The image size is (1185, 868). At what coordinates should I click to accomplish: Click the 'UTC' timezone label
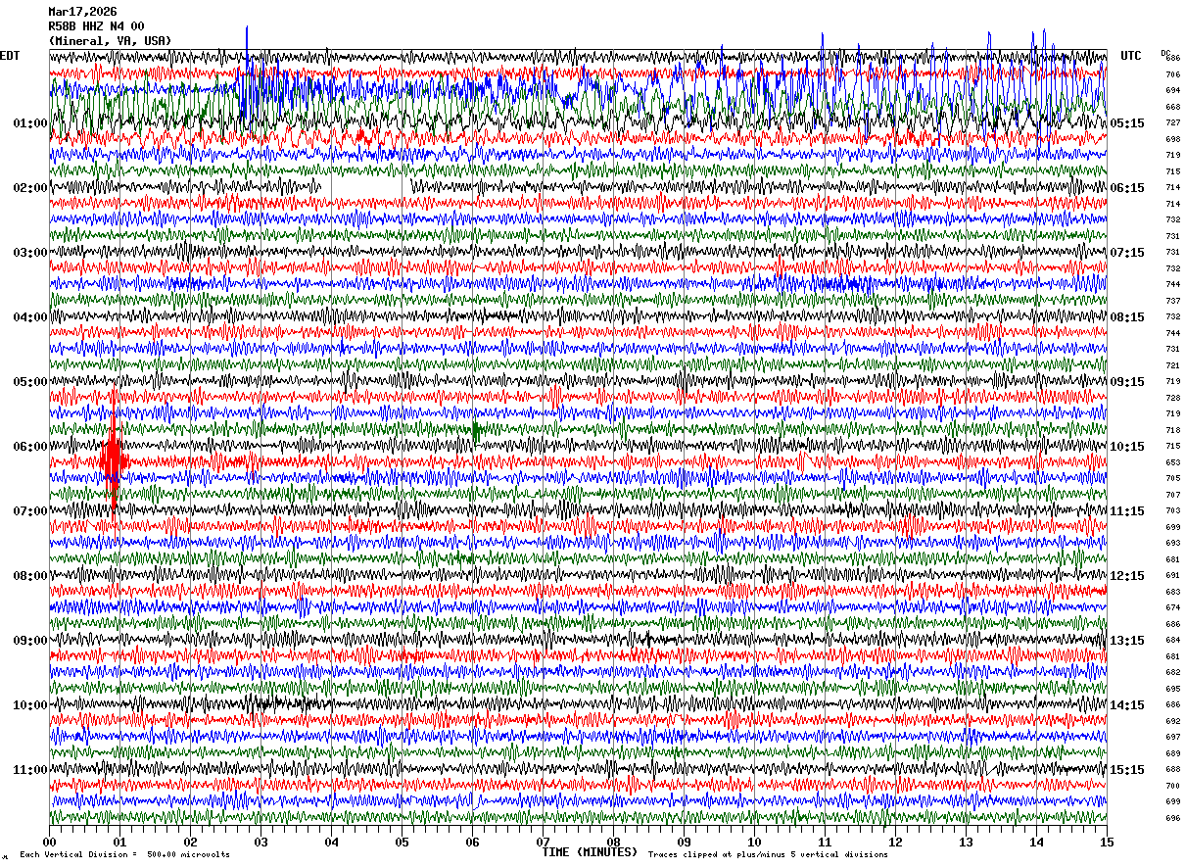pos(1131,56)
